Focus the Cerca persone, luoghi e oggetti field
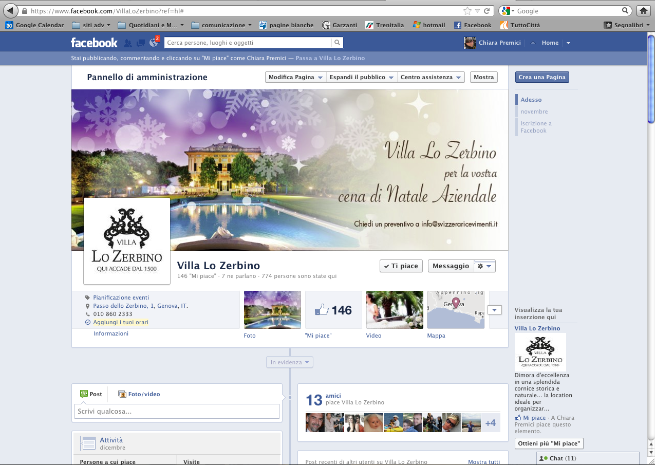Screen dimensions: 655x465 (x=248, y=43)
